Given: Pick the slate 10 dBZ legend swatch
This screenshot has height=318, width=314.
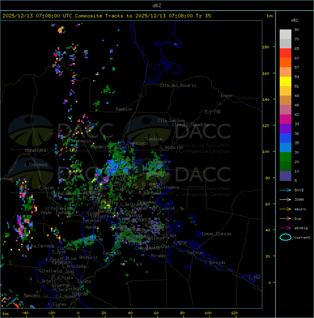Looking at the screenshot, I should (285, 176).
